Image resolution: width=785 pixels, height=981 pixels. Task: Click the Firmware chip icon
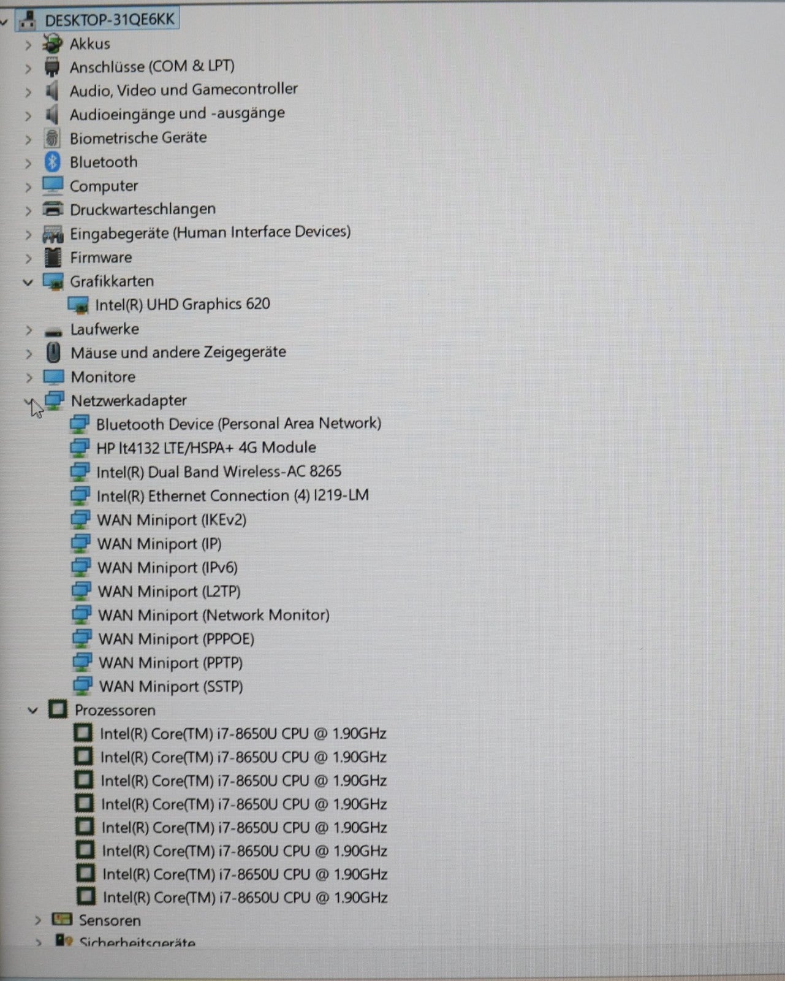tap(53, 258)
